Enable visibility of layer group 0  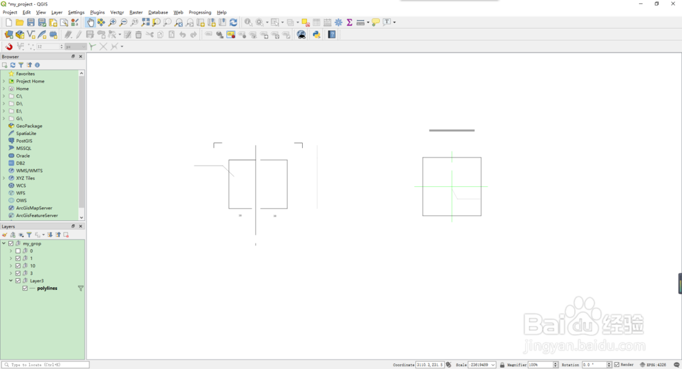tap(18, 251)
